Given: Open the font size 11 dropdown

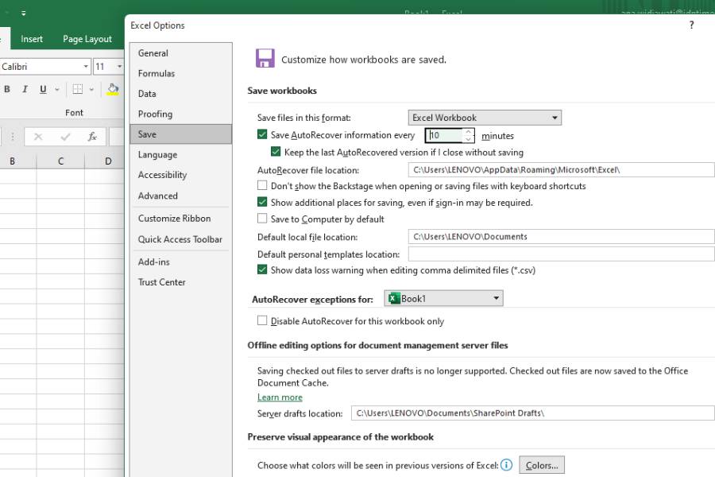Looking at the screenshot, I should click(x=119, y=67).
